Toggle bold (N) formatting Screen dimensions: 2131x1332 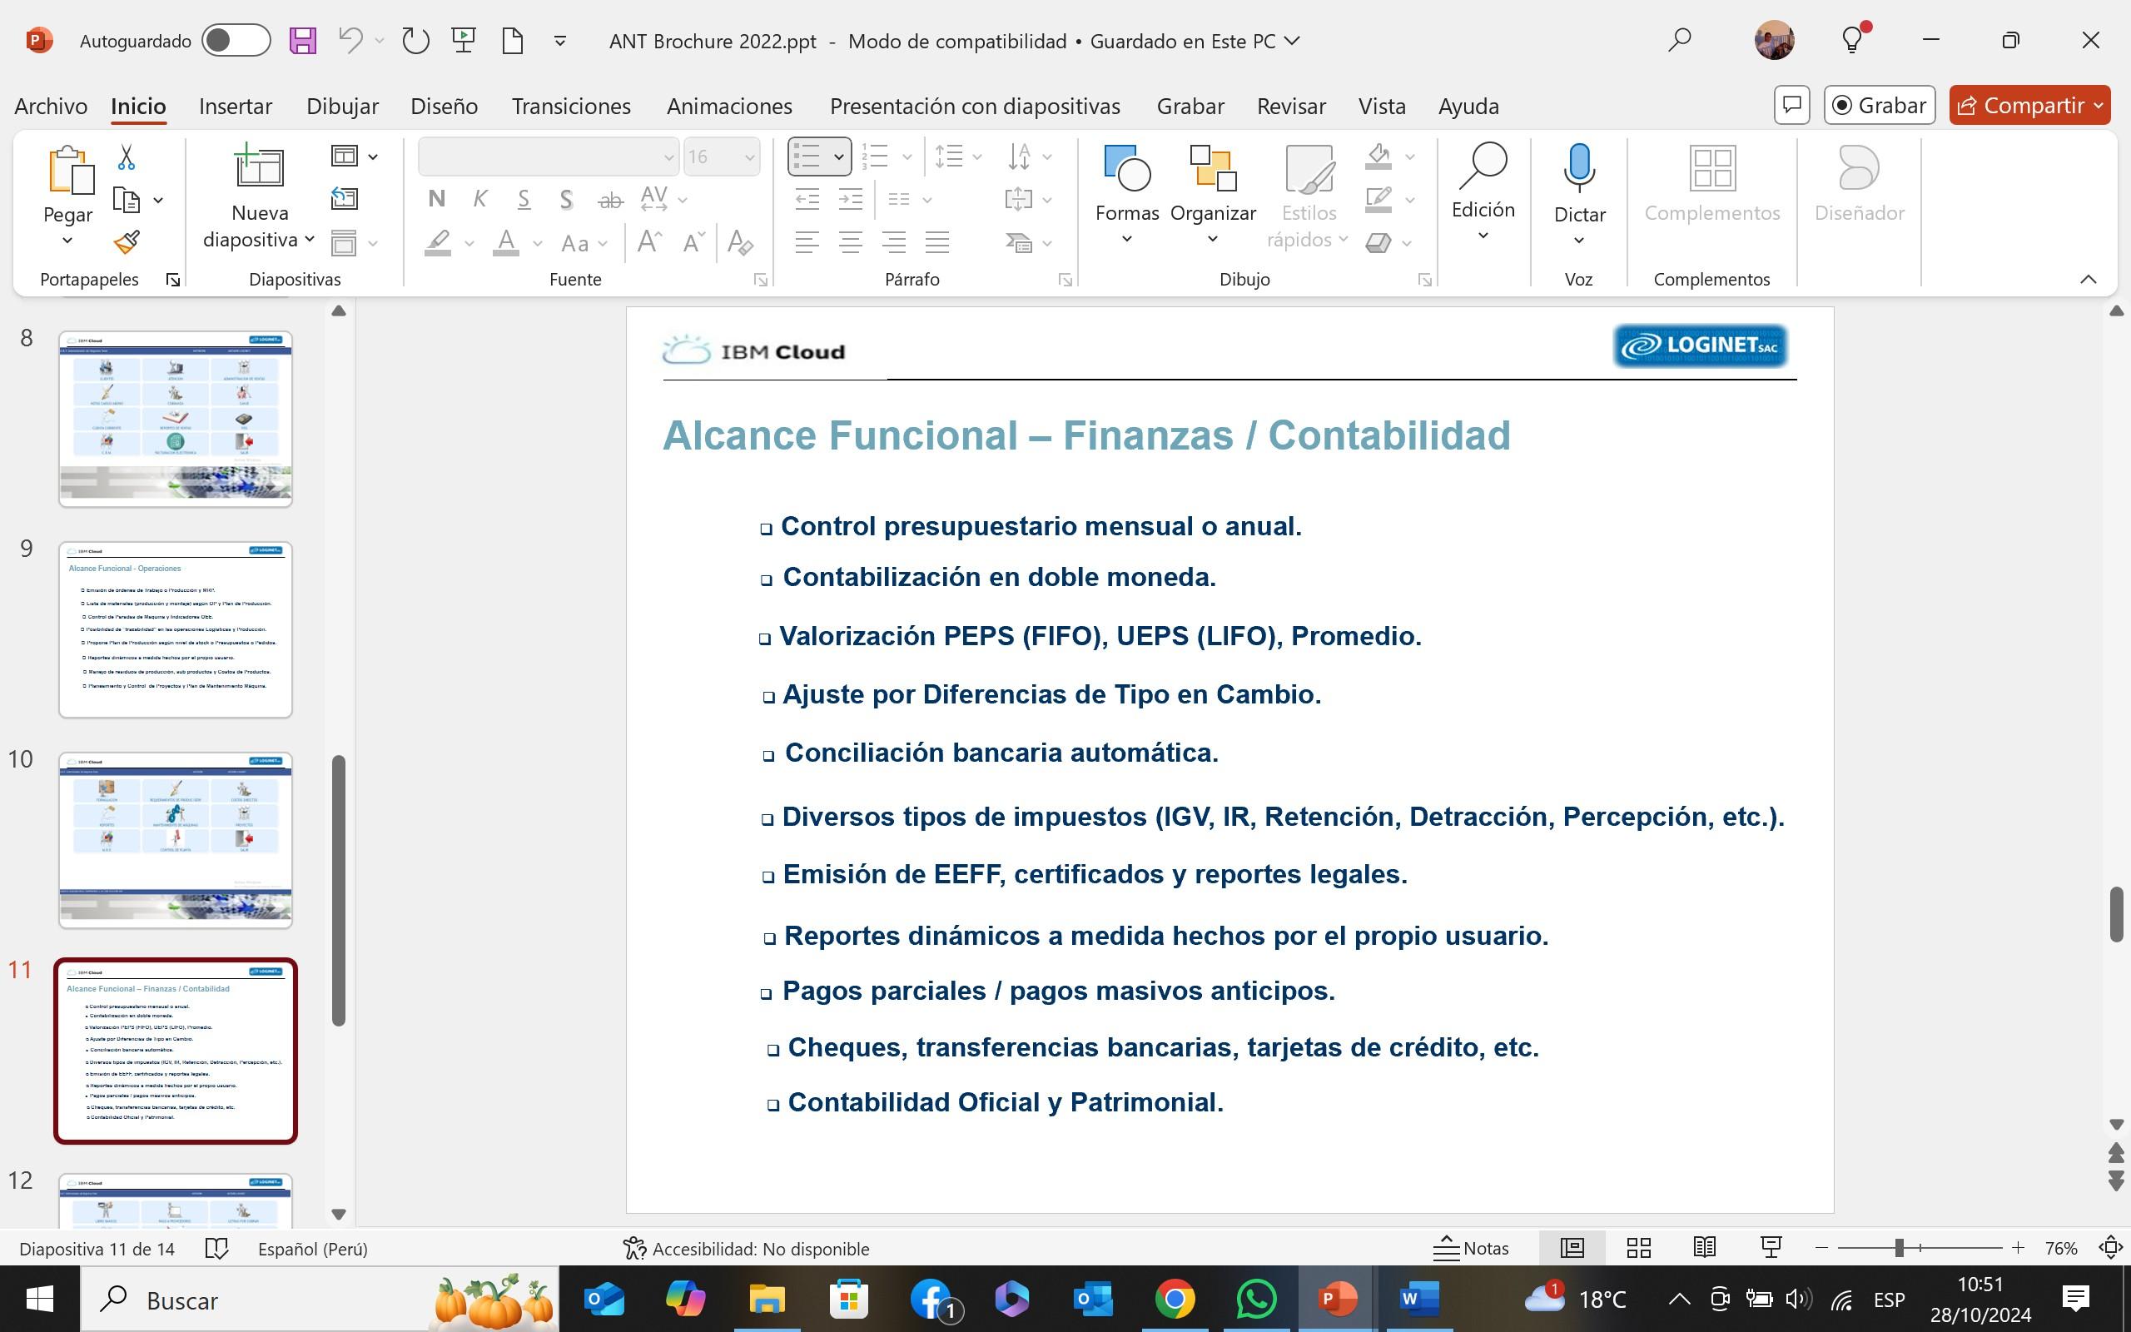pos(436,200)
